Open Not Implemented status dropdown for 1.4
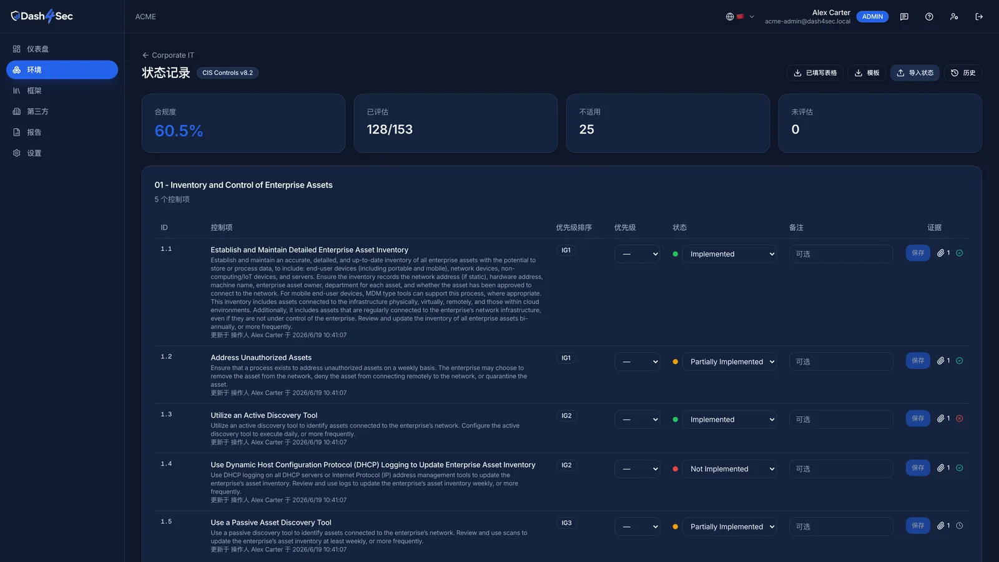Image resolution: width=999 pixels, height=562 pixels. [729, 469]
